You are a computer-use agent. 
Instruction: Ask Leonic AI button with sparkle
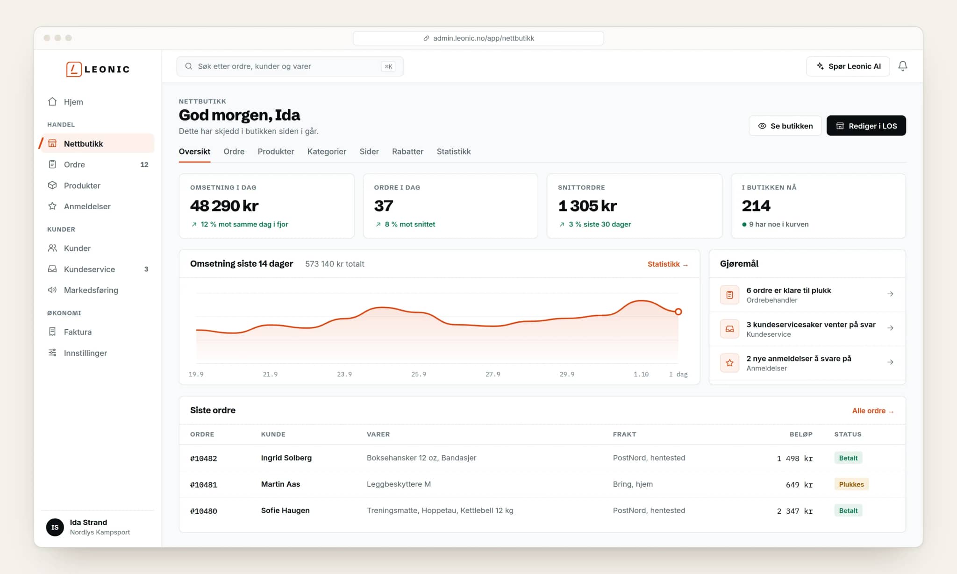pyautogui.click(x=848, y=66)
